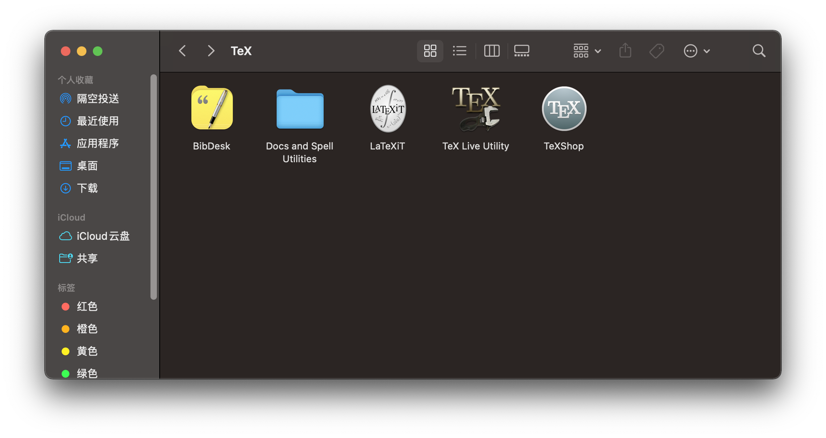
Task: Click the tag edit toolbar icon
Action: coord(656,51)
